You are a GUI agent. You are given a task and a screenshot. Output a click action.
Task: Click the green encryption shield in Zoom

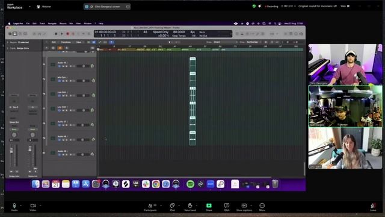pos(254,6)
